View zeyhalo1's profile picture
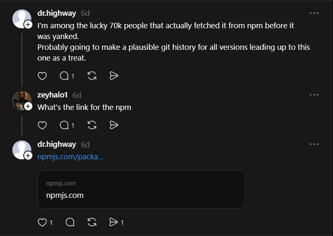The height and width of the screenshot is (236, 333). coord(21,100)
